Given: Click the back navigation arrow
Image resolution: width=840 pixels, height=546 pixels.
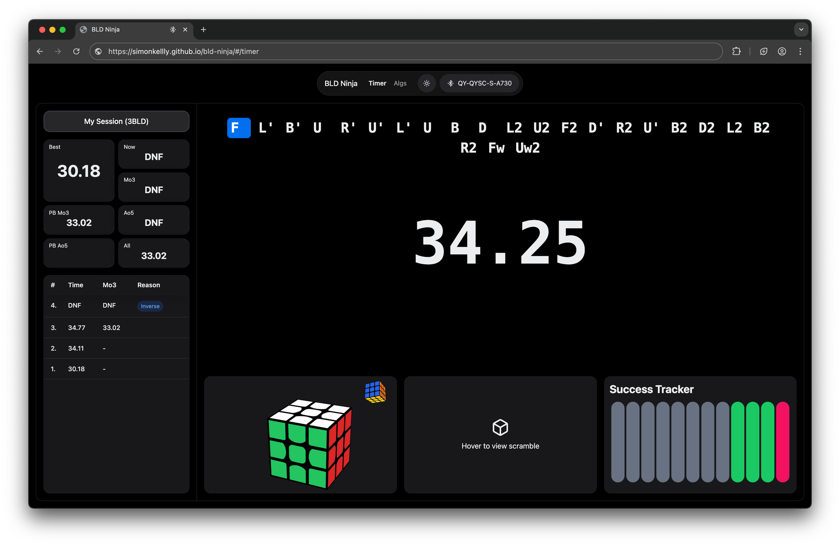Looking at the screenshot, I should (x=39, y=52).
